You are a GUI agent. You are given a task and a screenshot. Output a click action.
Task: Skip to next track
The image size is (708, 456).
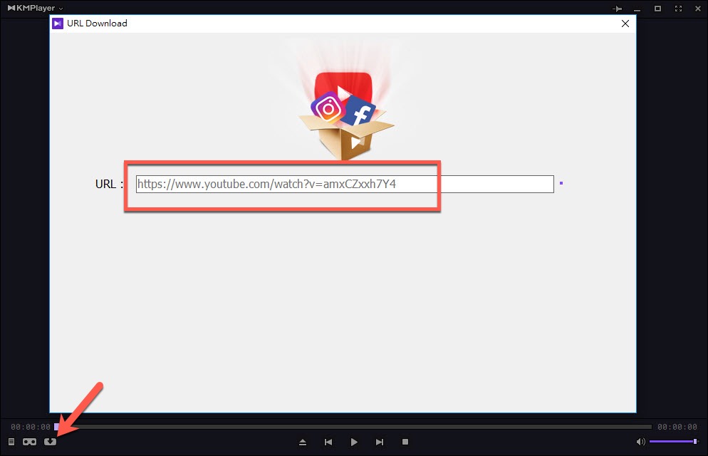tap(380, 442)
